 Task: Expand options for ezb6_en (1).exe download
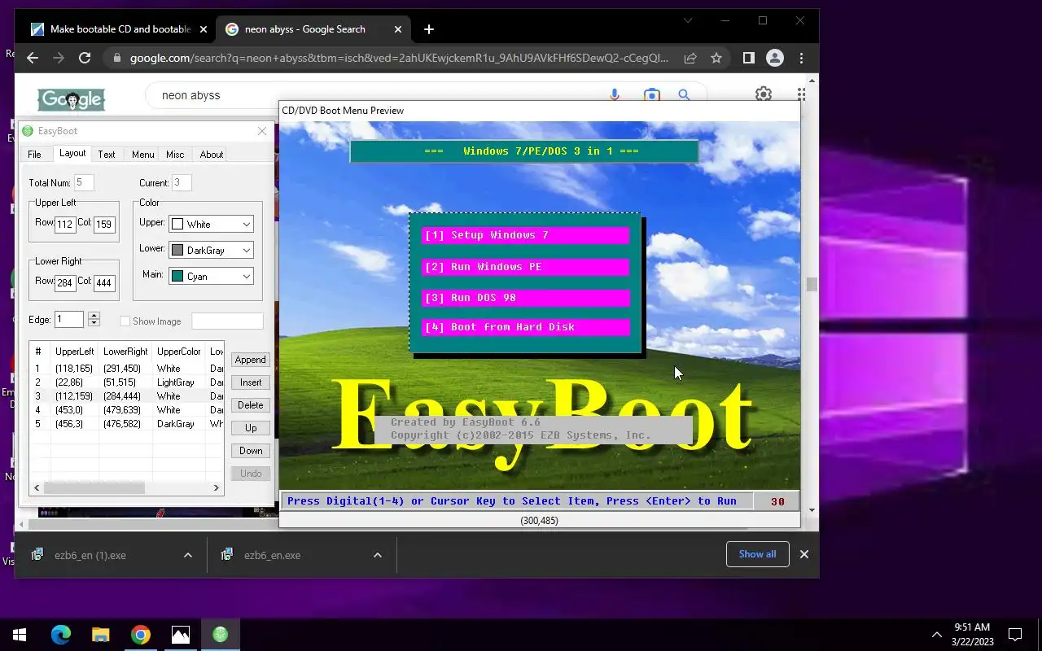pyautogui.click(x=188, y=555)
